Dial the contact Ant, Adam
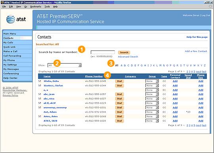This screenshot has height=153, width=214. click(119, 112)
